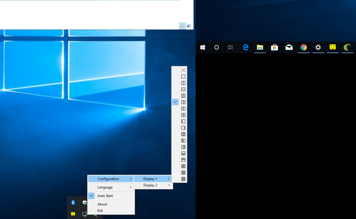Select the single full-screen square layout
The width and height of the screenshot is (356, 219).
pos(183,76)
